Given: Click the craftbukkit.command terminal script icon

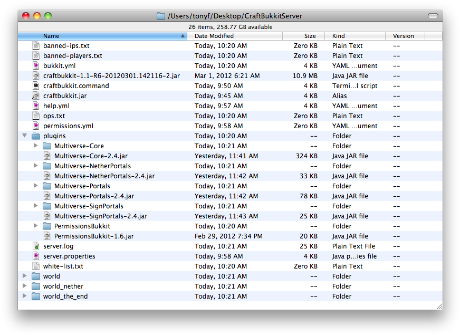Looking at the screenshot, I should pyautogui.click(x=35, y=85).
